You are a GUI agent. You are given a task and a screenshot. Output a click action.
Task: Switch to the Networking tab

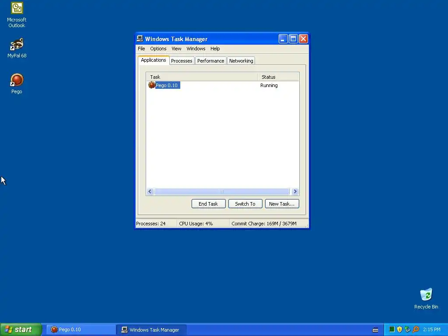pos(241,61)
